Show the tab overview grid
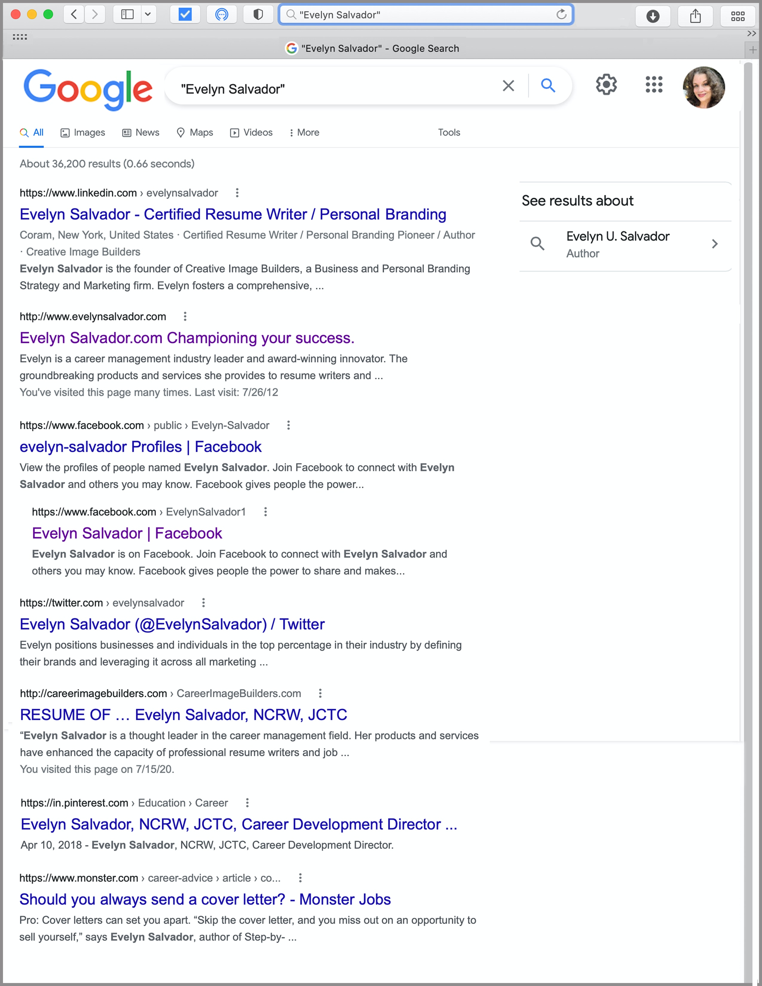The height and width of the screenshot is (986, 762). (737, 16)
